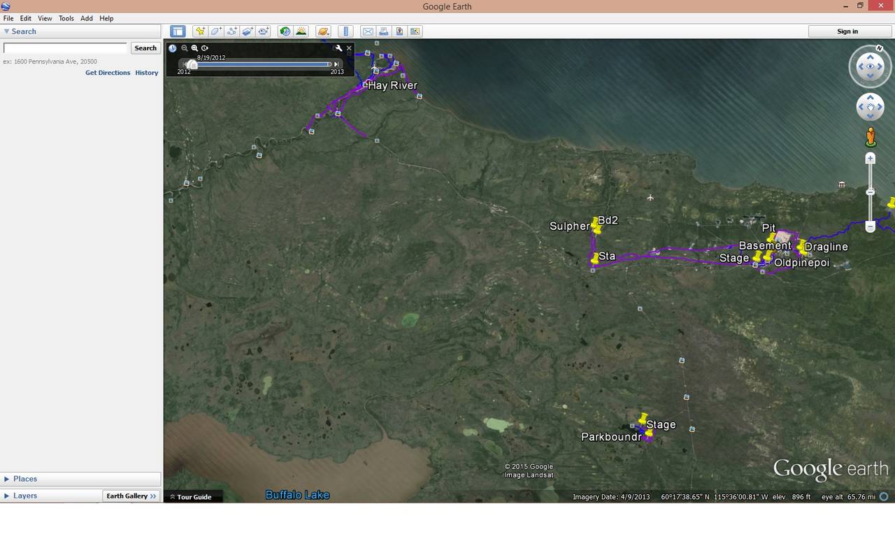Click the zoom slider handle
895x548 pixels.
[x=871, y=192]
